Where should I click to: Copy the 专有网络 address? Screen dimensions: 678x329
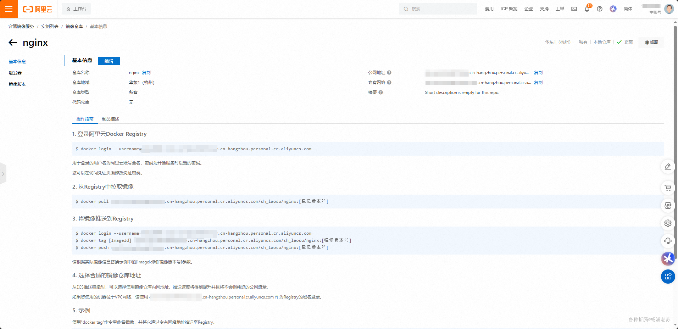[538, 83]
